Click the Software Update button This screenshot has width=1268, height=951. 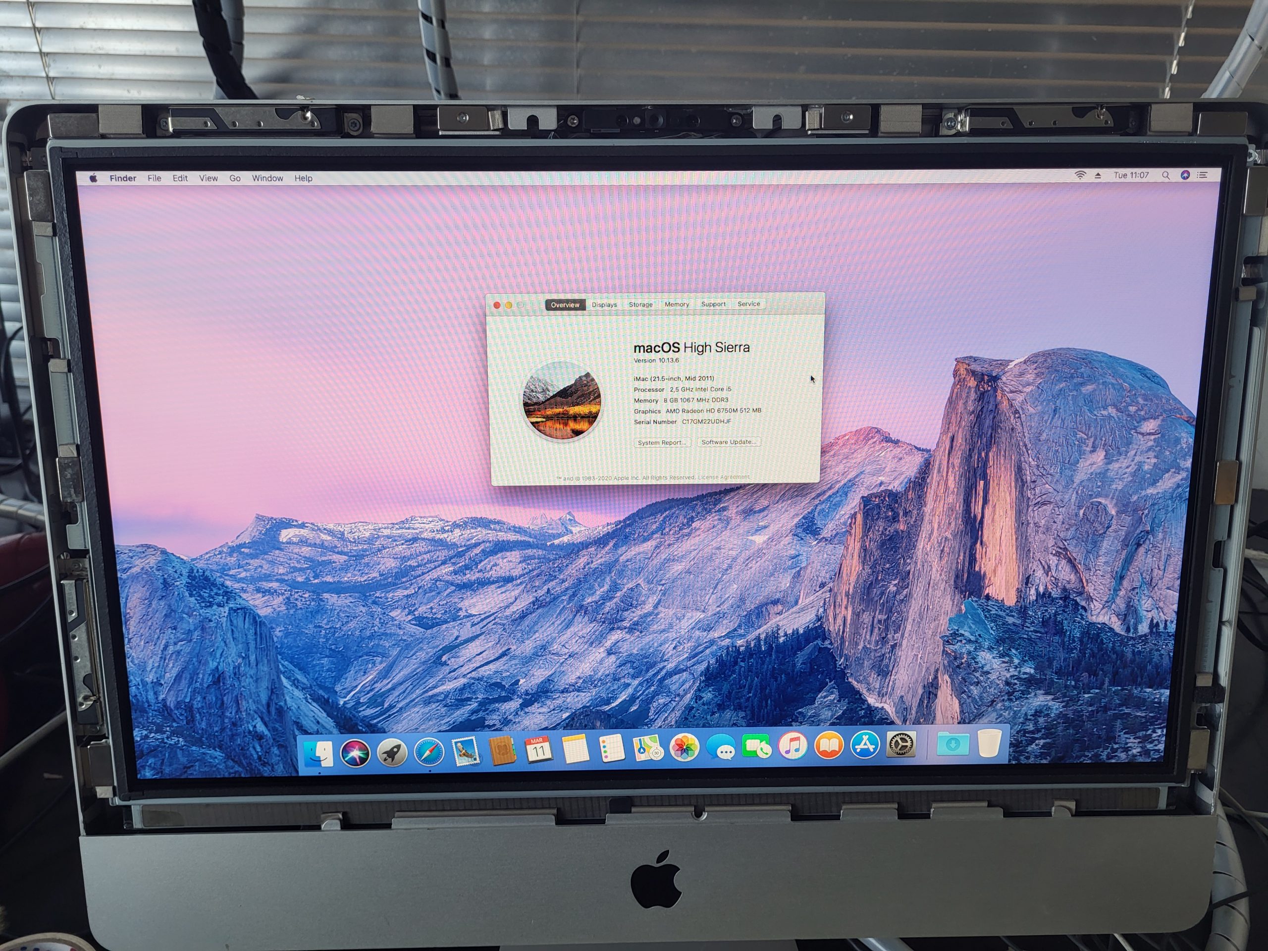pyautogui.click(x=729, y=442)
